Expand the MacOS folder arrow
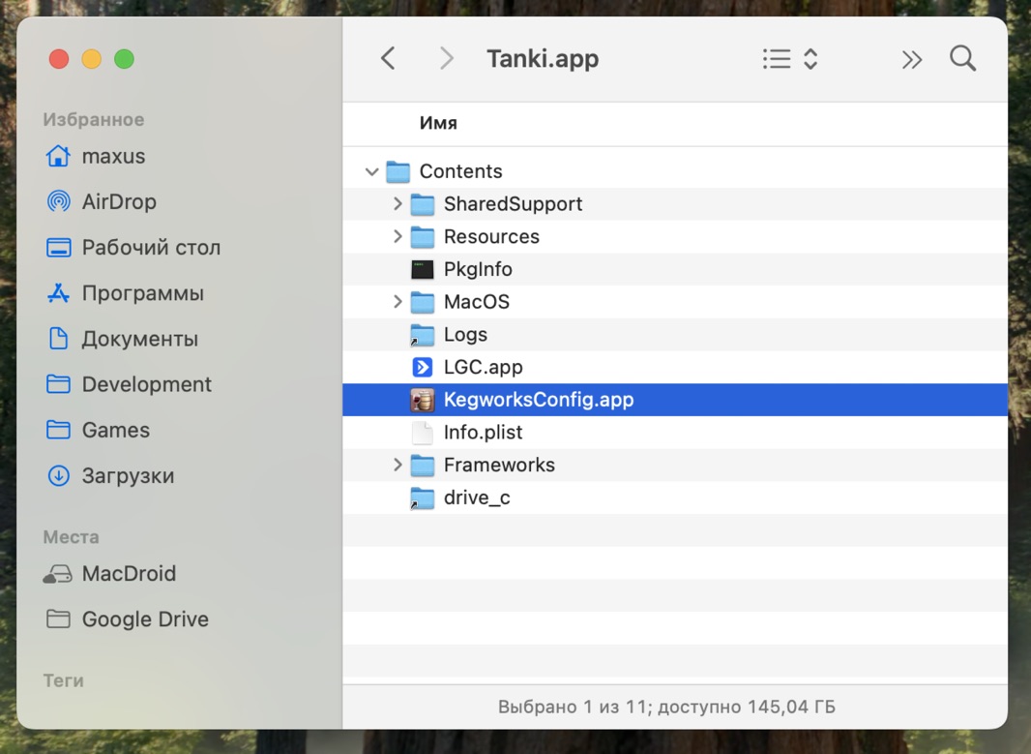Image resolution: width=1031 pixels, height=754 pixels. click(x=398, y=302)
